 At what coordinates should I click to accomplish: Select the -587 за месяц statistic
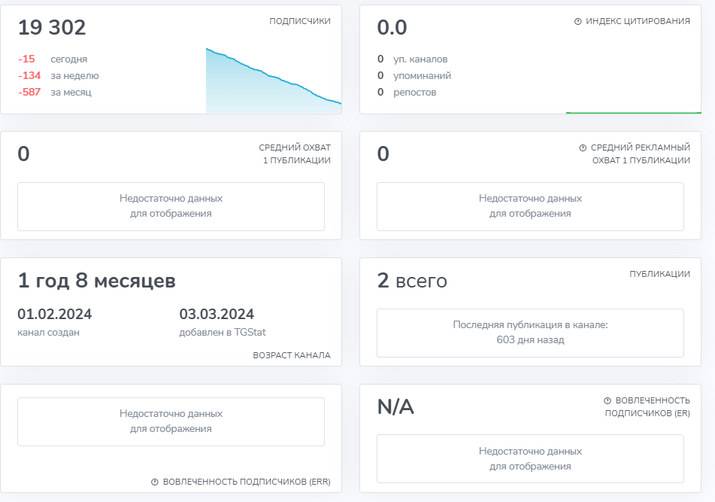[x=54, y=92]
